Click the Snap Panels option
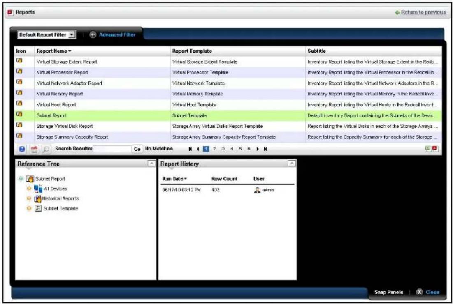This screenshot has width=453, height=304. click(x=388, y=292)
